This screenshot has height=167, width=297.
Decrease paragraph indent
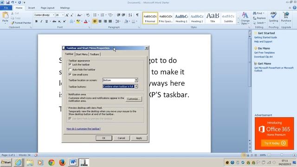click(119, 15)
